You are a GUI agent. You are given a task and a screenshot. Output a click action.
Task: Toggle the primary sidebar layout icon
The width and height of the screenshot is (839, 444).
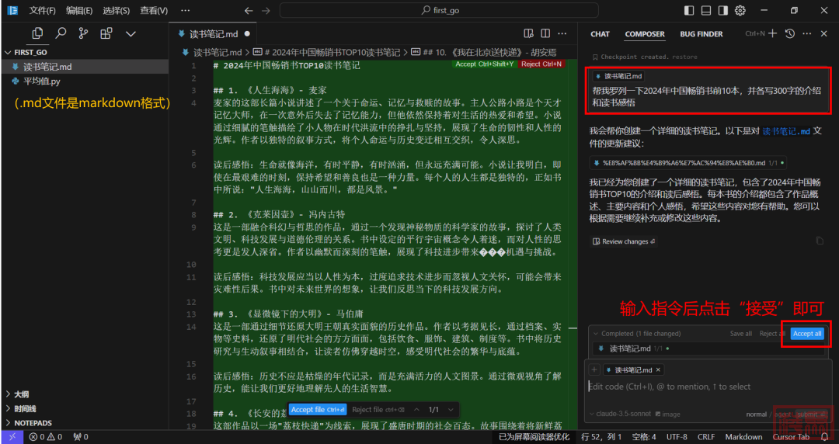[x=689, y=10]
